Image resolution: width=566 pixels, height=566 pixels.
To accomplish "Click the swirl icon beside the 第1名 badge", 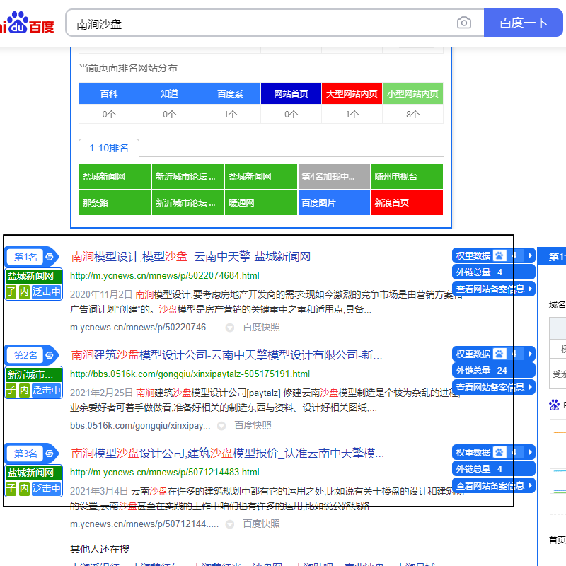I will [50, 257].
